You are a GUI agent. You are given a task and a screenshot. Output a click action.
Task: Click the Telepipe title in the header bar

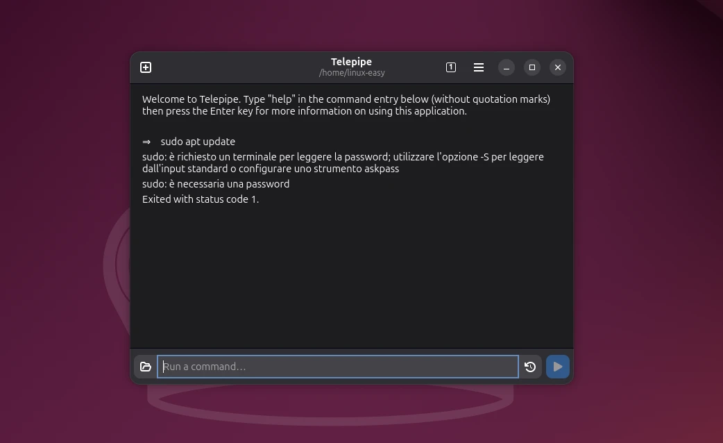pyautogui.click(x=351, y=62)
